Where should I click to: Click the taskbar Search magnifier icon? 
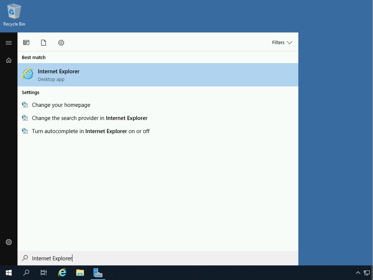tap(26, 273)
